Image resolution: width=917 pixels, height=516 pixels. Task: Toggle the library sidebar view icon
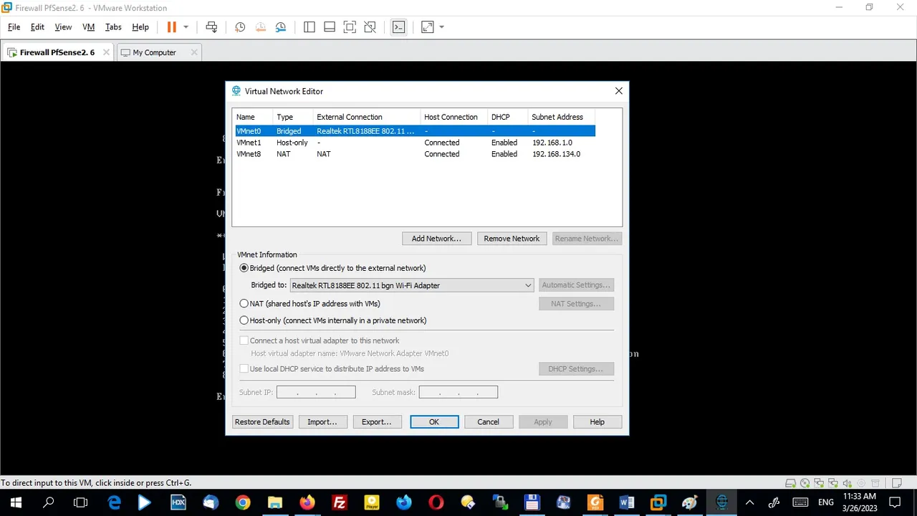(309, 27)
